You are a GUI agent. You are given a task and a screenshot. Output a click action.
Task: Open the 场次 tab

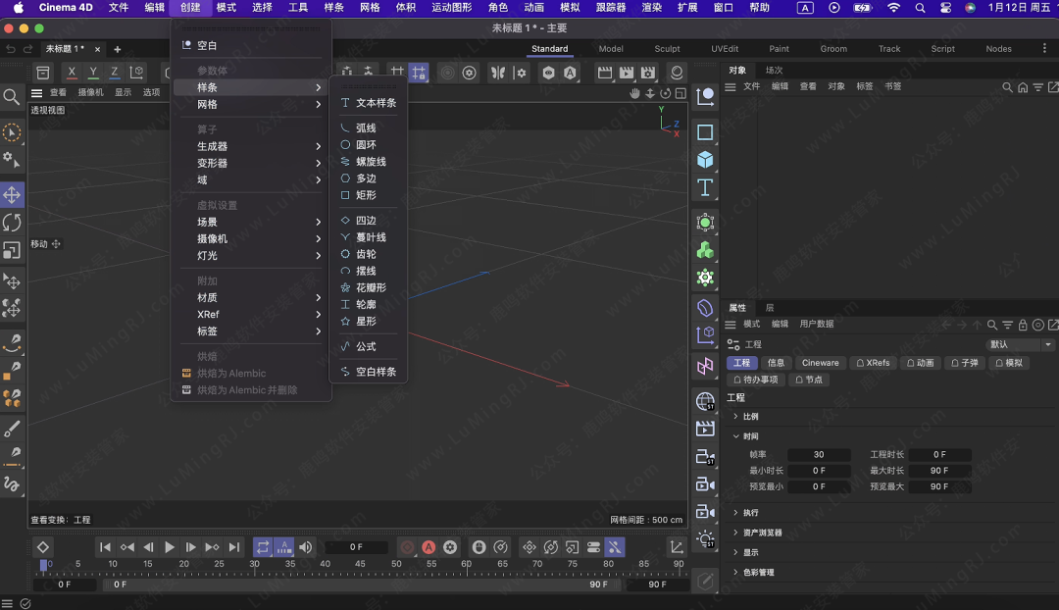click(774, 71)
